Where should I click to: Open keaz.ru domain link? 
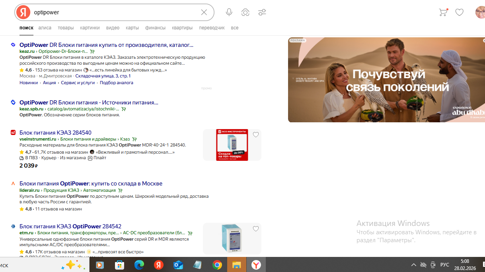[x=27, y=52]
